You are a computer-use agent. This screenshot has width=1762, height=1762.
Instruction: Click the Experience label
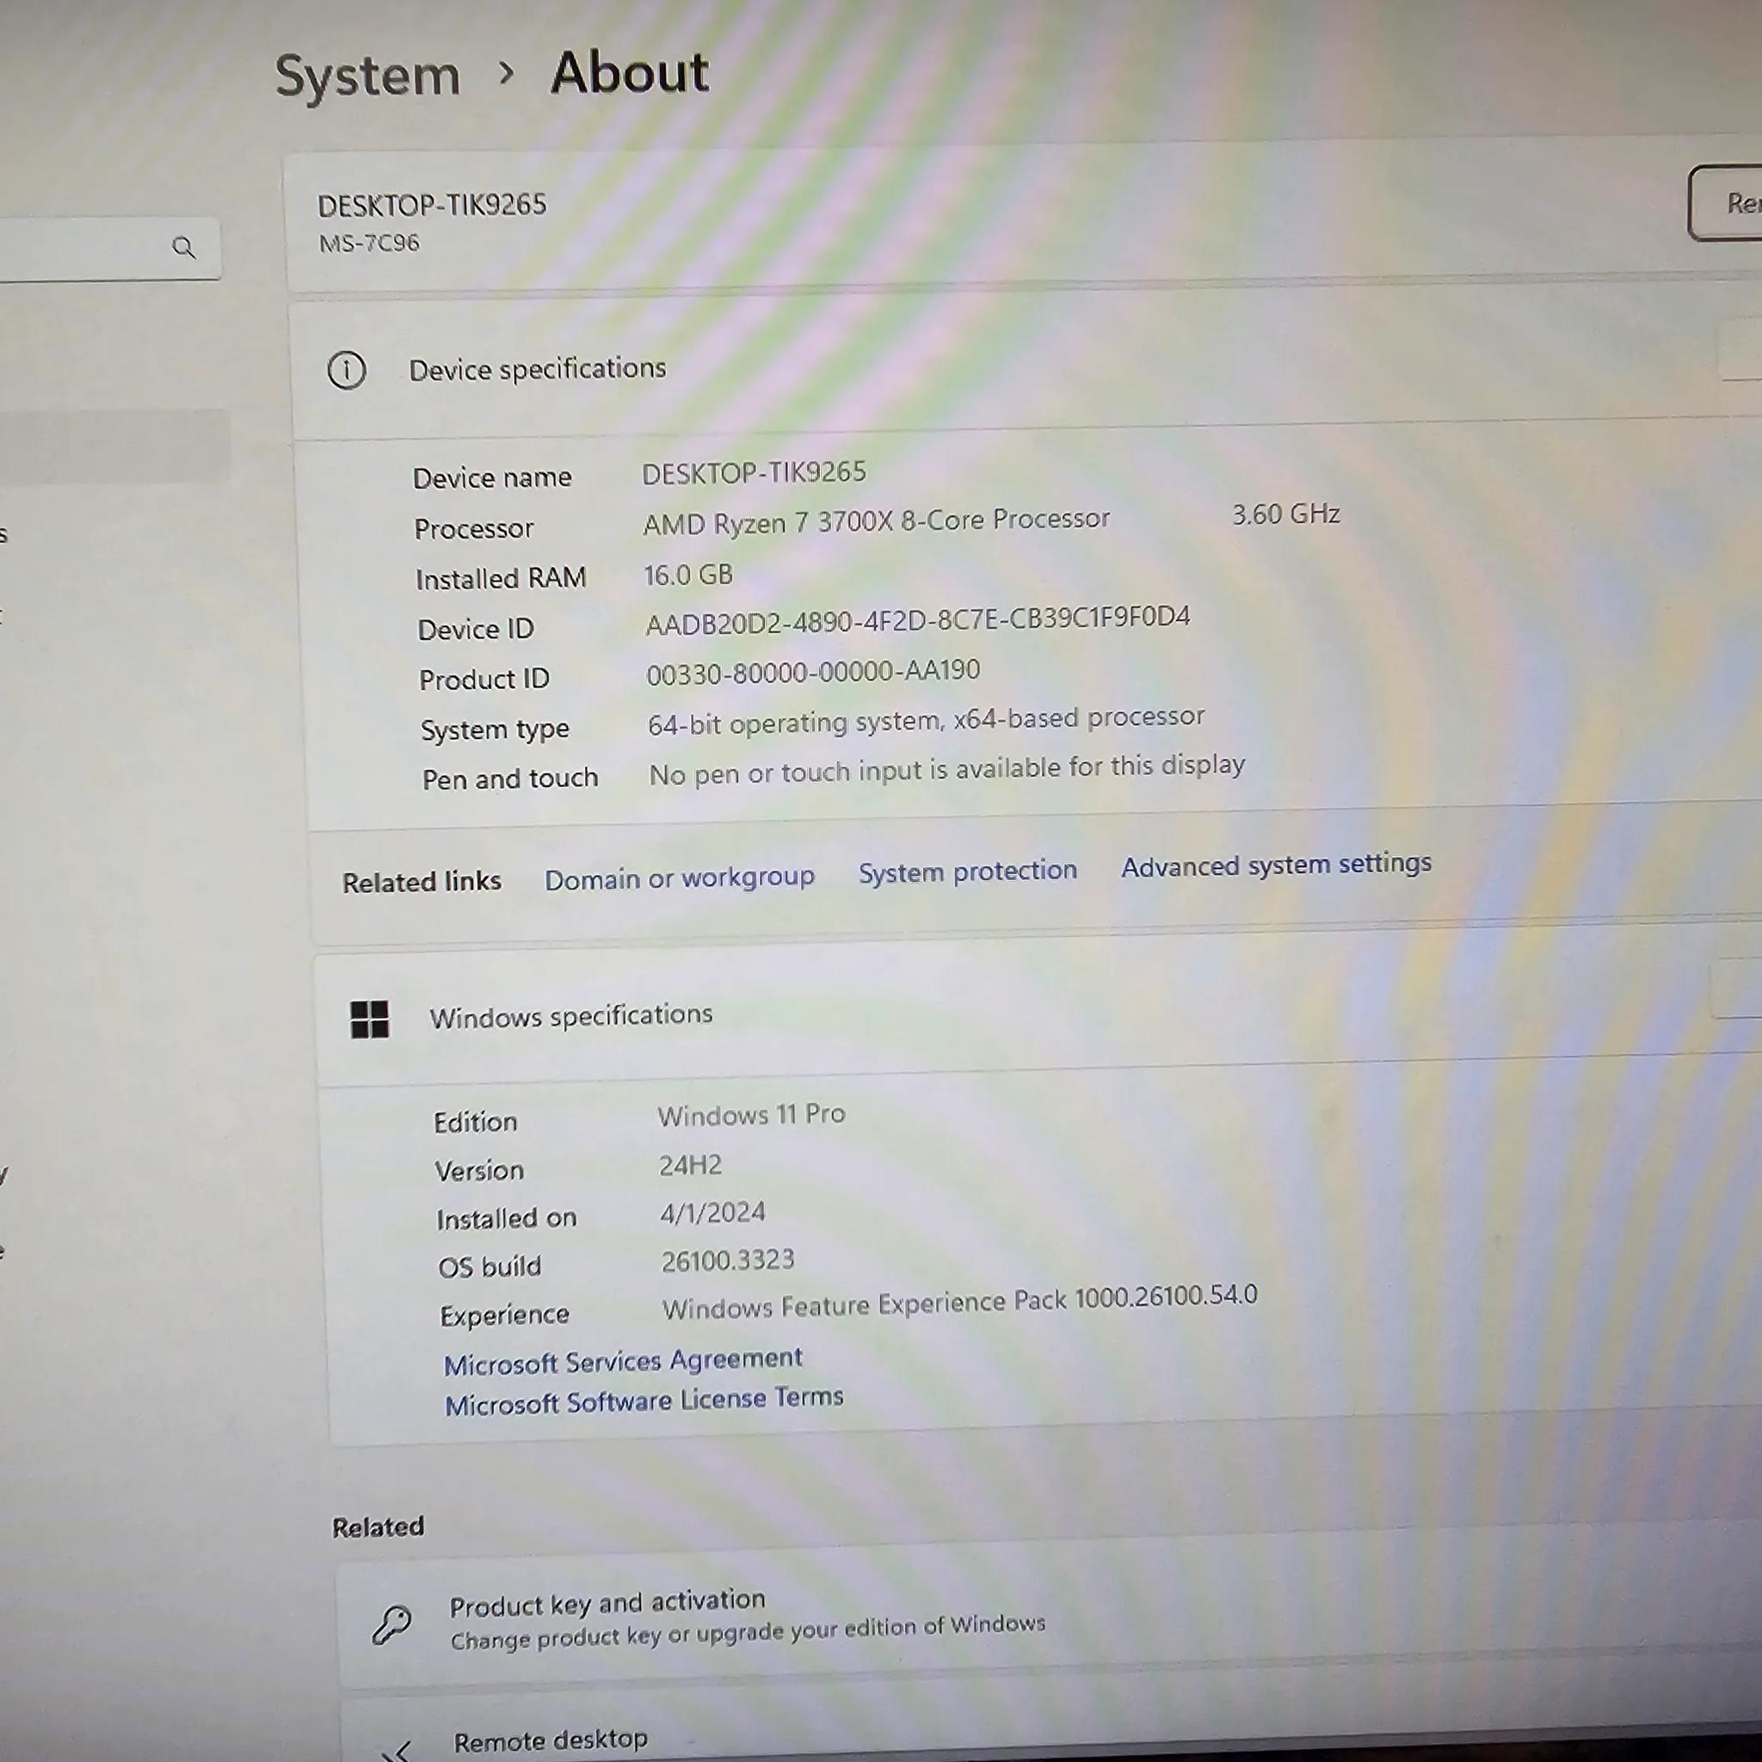coord(504,1315)
